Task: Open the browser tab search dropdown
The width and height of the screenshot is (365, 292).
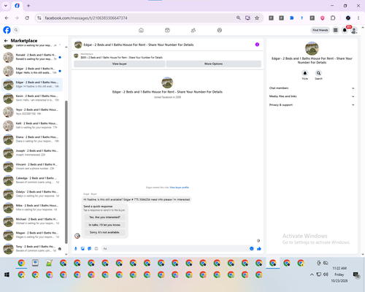Action: tap(6, 6)
